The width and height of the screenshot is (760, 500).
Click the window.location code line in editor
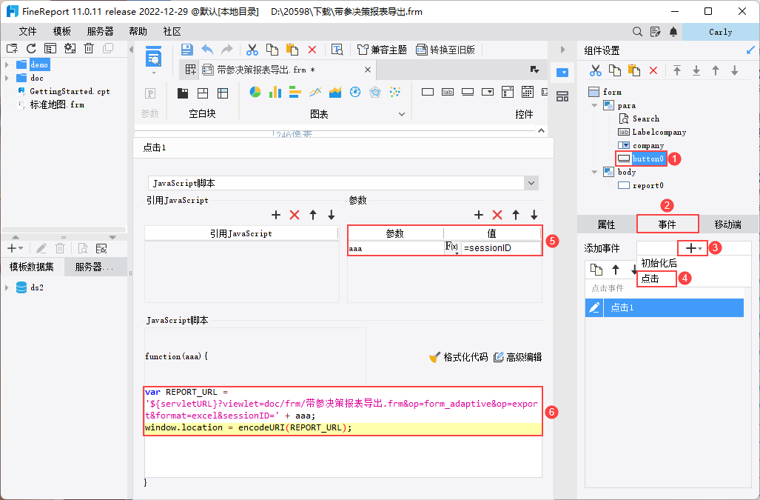point(343,427)
